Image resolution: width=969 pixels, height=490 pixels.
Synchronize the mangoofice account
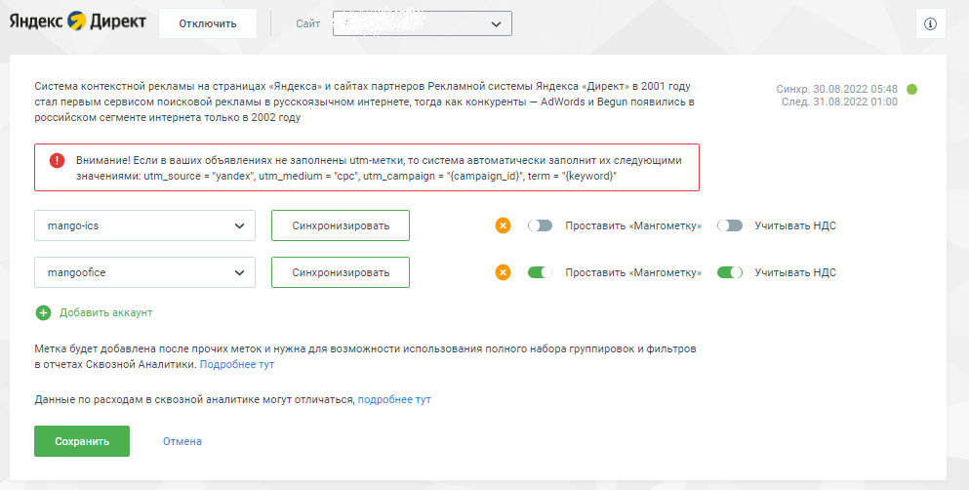pyautogui.click(x=341, y=272)
